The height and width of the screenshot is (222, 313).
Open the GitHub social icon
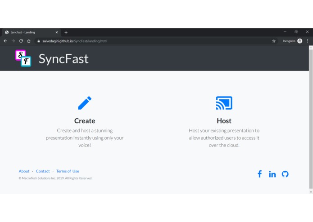285,174
